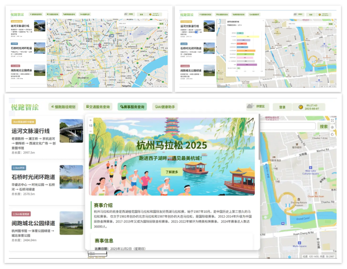The width and height of the screenshot is (347, 269).
Task: Zoom in map with plus above 15
Action: click(91, 120)
